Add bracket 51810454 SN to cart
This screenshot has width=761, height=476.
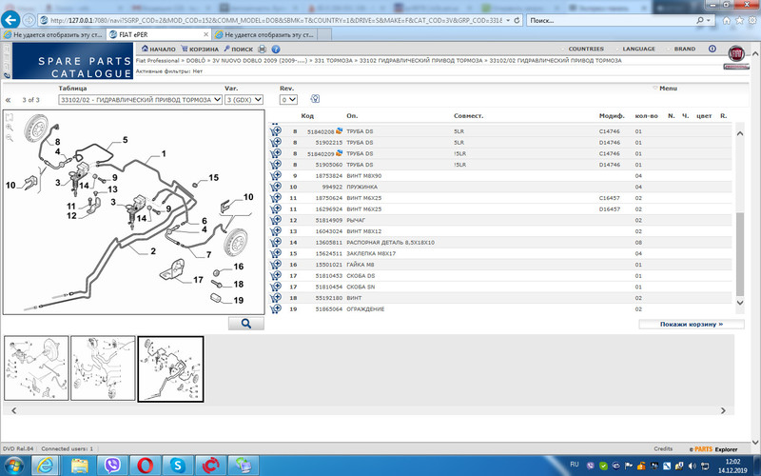pos(276,287)
